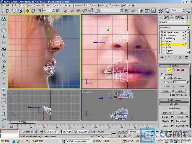Select Border sub-object selection icon
The width and height of the screenshot is (192, 144).
point(174,70)
